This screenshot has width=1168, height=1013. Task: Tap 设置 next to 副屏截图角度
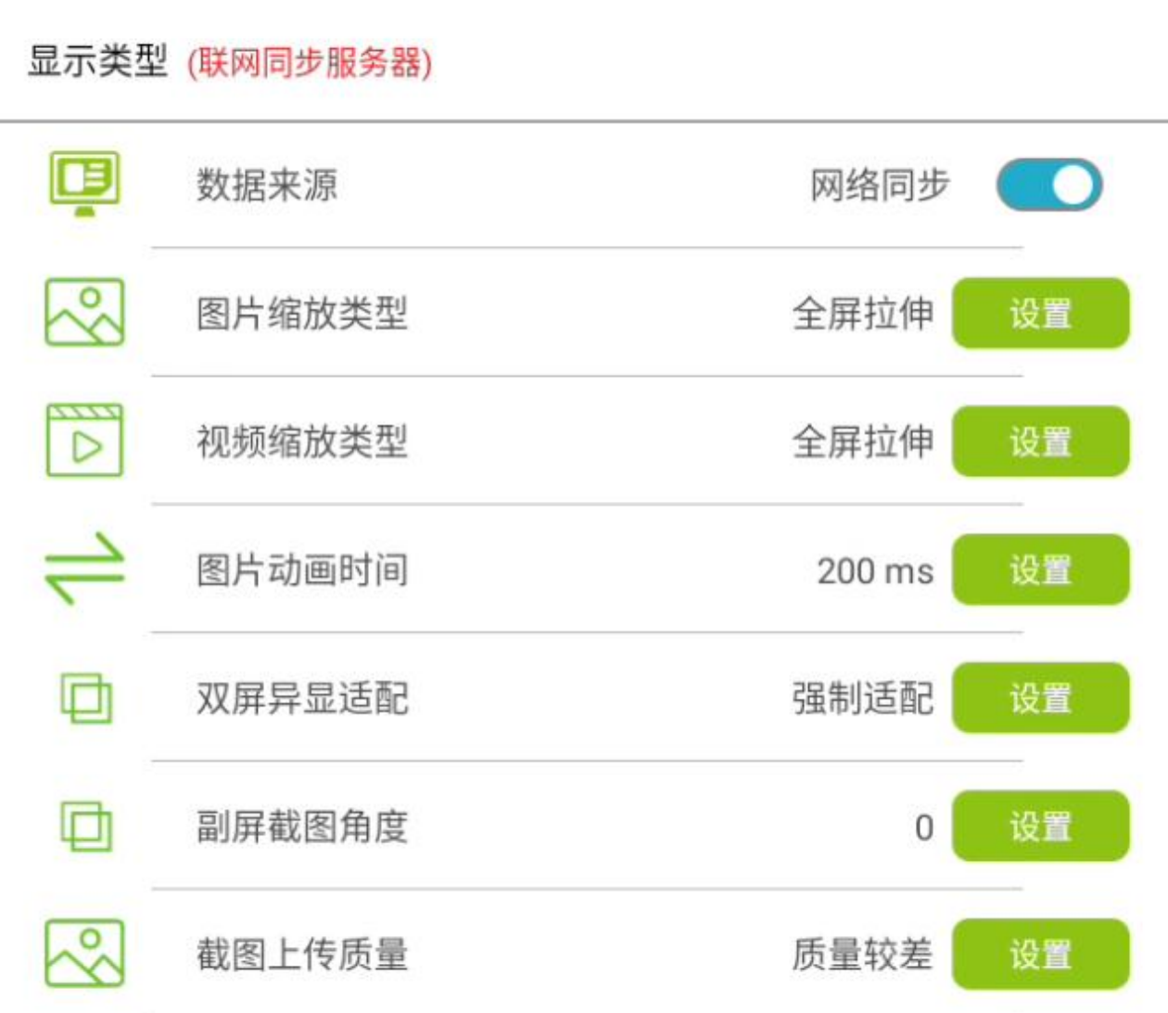[1040, 826]
